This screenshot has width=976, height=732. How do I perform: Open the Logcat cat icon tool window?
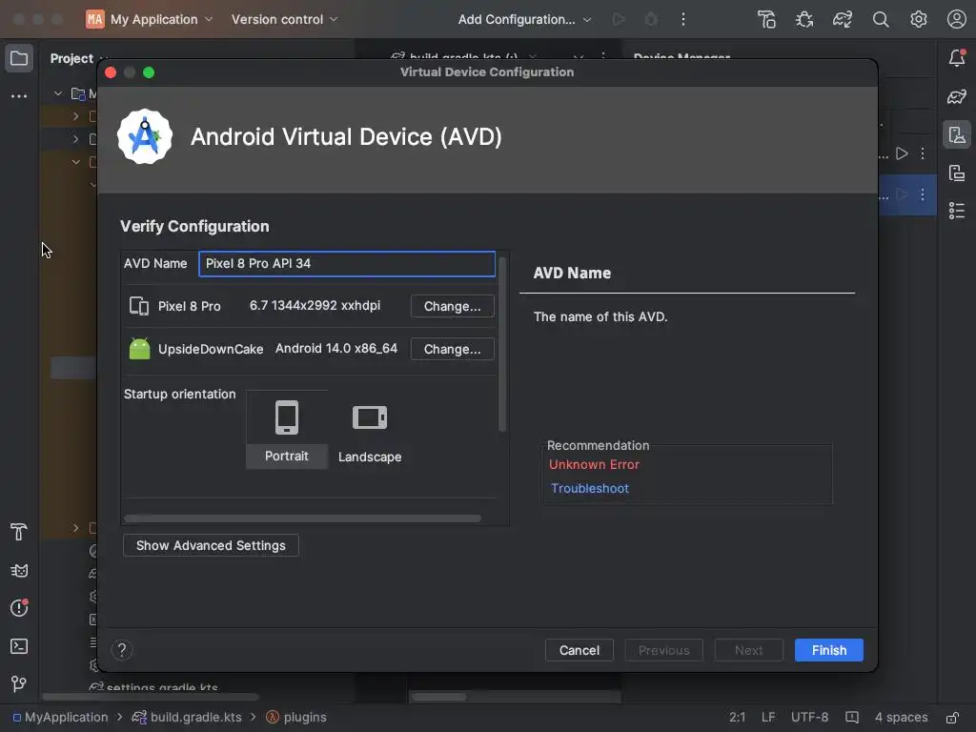pyautogui.click(x=19, y=571)
